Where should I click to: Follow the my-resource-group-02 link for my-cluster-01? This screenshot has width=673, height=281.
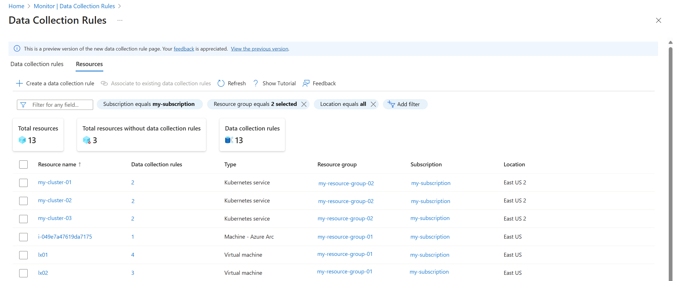tap(346, 183)
